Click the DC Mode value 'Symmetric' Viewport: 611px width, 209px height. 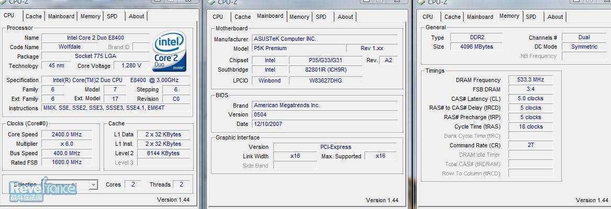(x=584, y=47)
